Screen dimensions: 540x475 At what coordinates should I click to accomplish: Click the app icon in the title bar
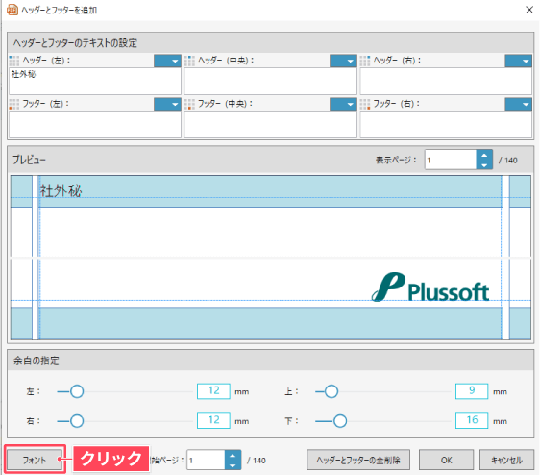pyautogui.click(x=12, y=10)
